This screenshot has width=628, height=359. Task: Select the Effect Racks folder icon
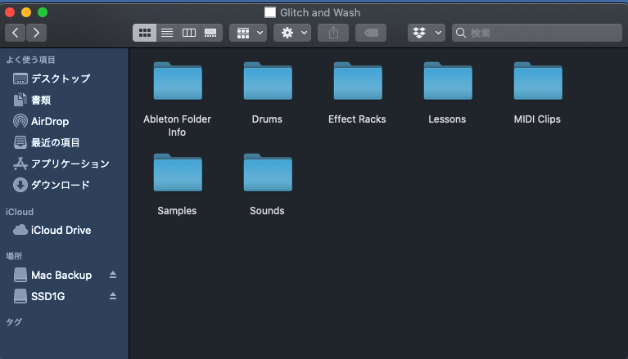358,81
